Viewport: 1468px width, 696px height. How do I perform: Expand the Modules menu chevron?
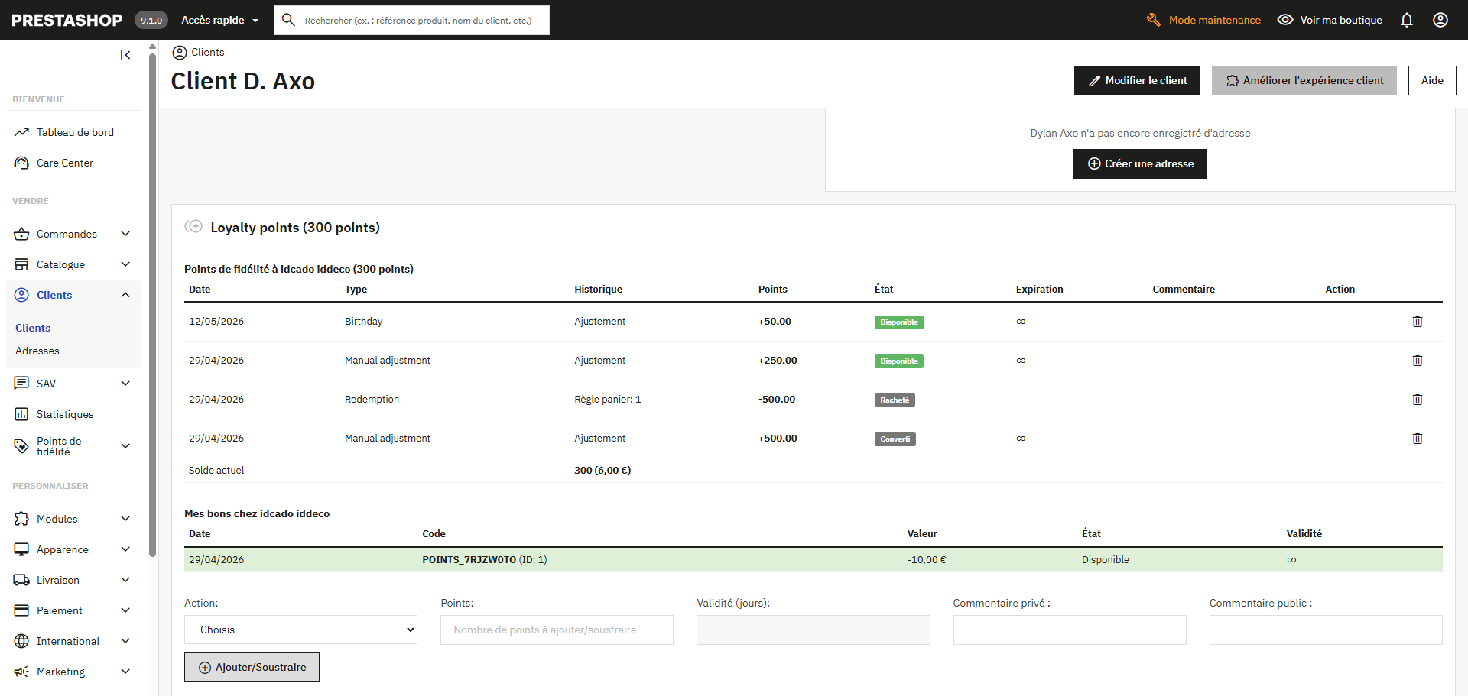(125, 519)
